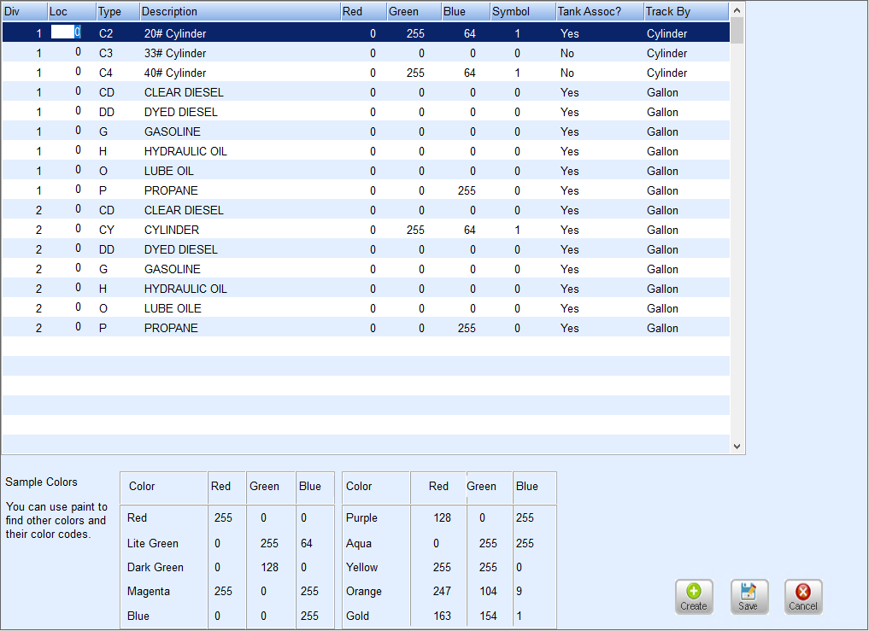
Task: Click the Dark Green sample color name
Action: pos(156,567)
